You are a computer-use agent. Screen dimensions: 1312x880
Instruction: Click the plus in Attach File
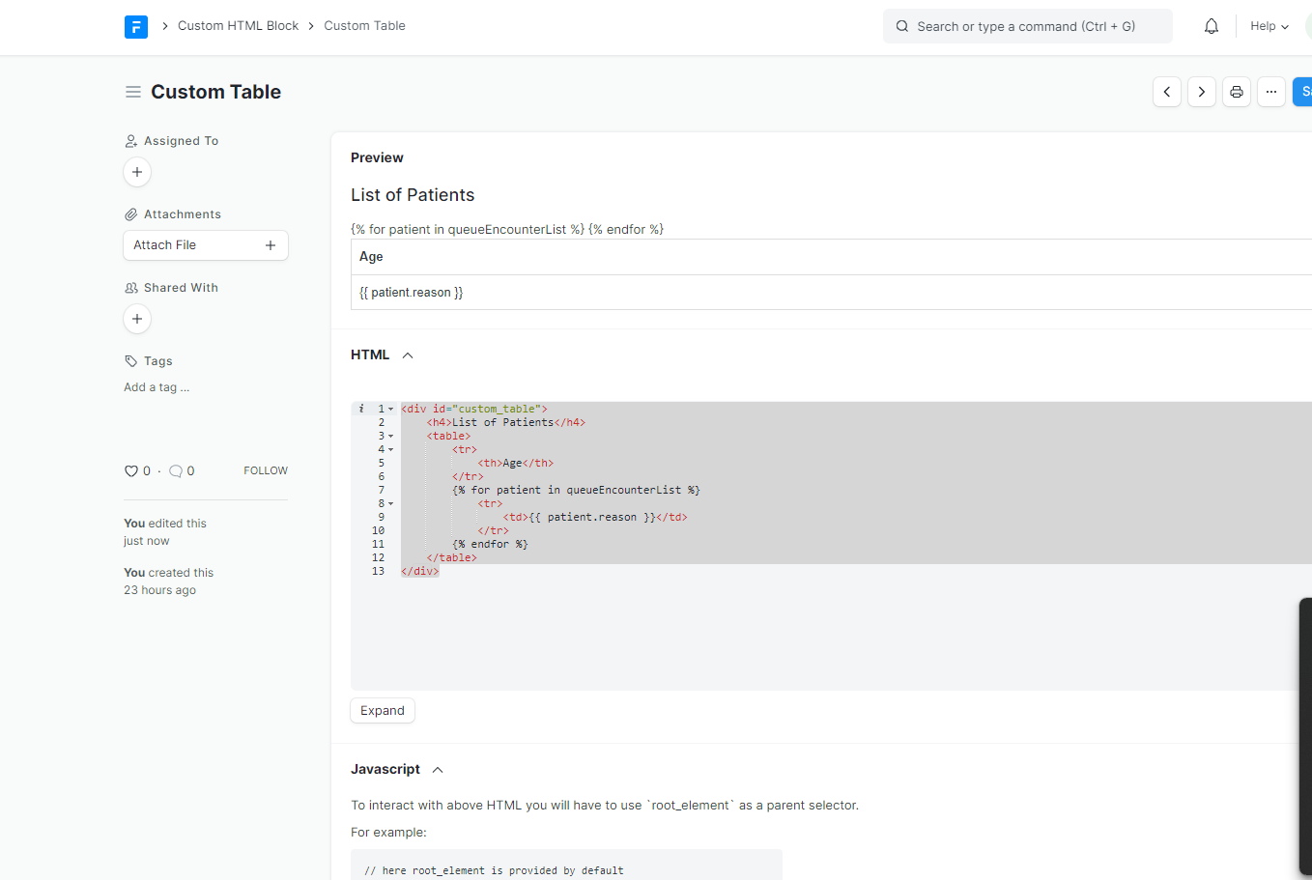click(x=271, y=245)
